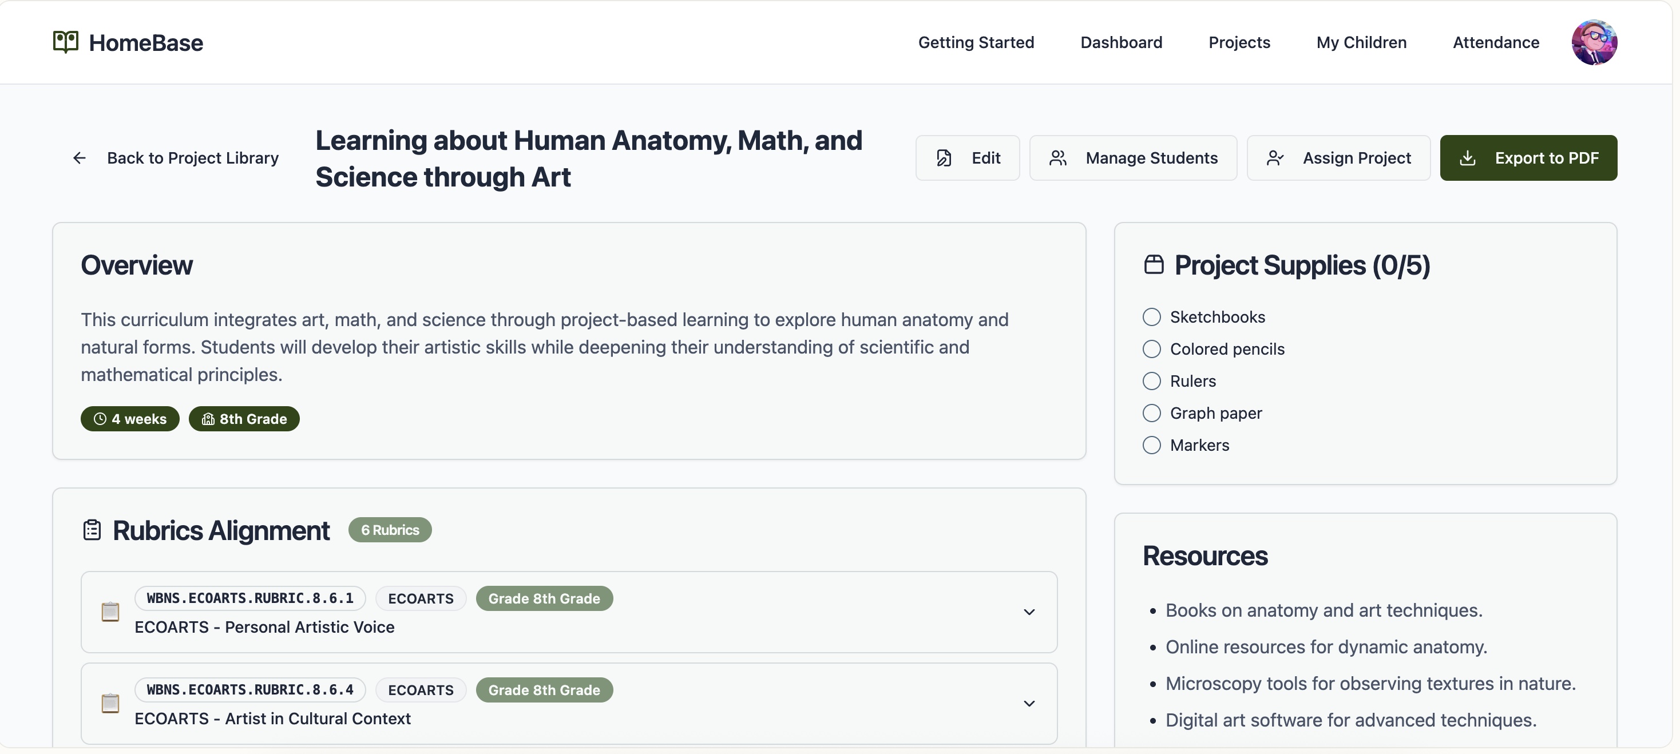The height and width of the screenshot is (754, 1680).
Task: Click the Project Supplies bag icon
Action: pos(1154,265)
